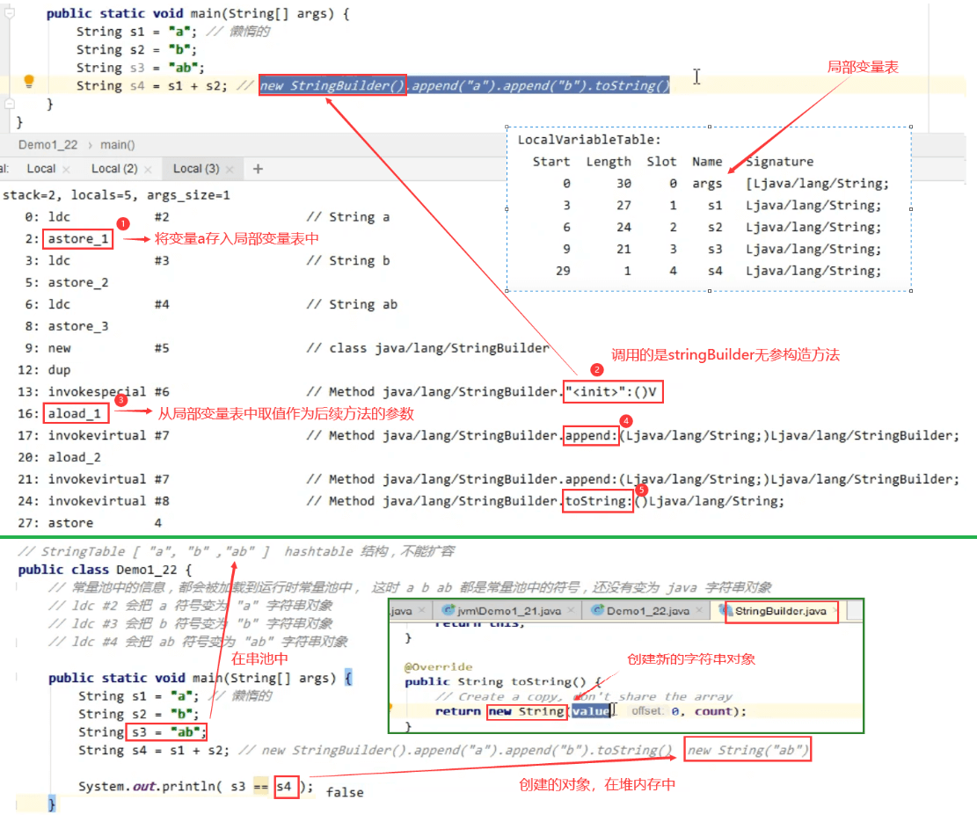Close the Local (3) tab

230,170
